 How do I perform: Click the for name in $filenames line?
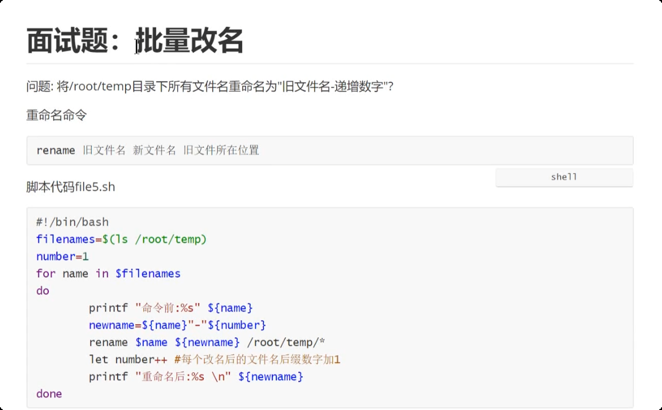[108, 274]
